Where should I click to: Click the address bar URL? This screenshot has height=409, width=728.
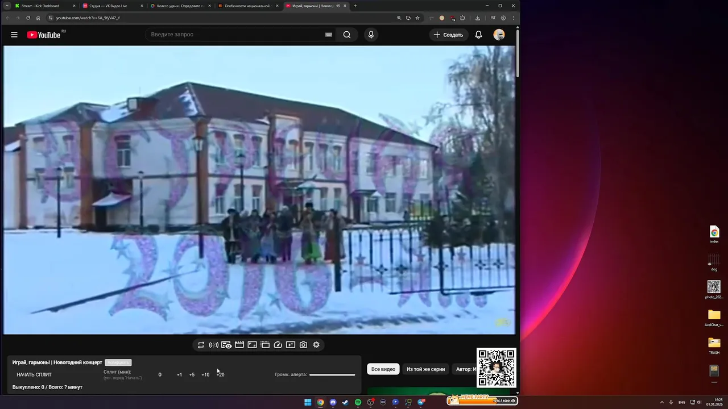click(x=88, y=18)
